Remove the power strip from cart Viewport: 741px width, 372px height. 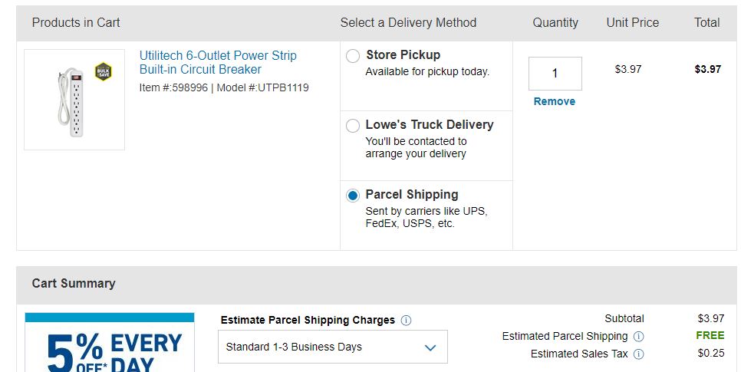554,101
